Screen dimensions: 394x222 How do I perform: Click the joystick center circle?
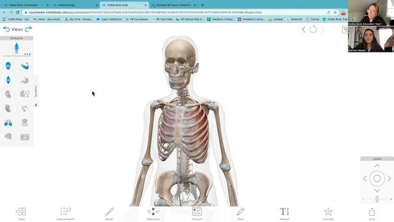pyautogui.click(x=377, y=178)
